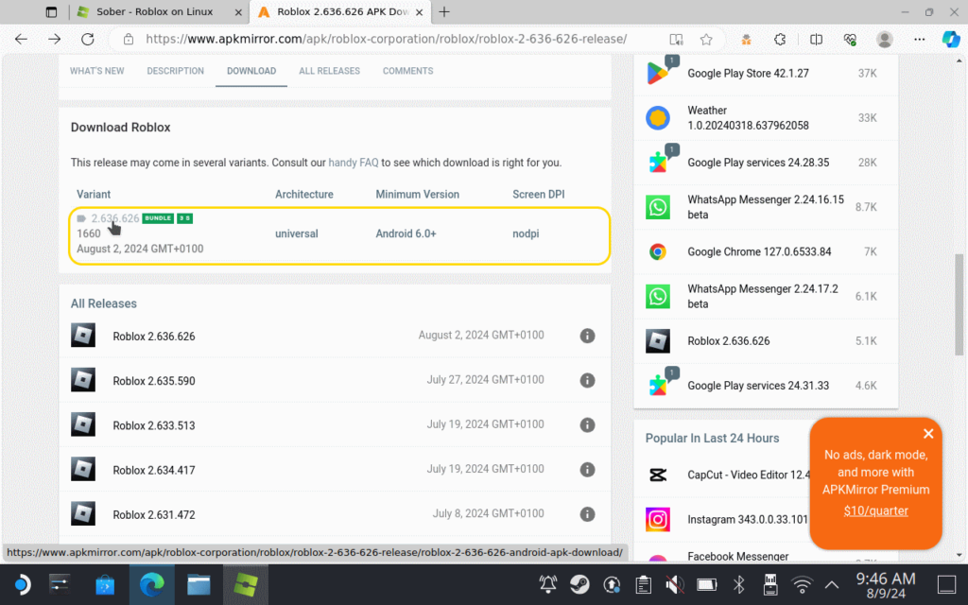
Task: Select the Download tab
Action: tap(251, 71)
